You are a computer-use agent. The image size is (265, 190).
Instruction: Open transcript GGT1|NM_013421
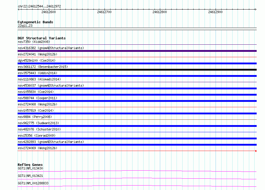coord(30,176)
